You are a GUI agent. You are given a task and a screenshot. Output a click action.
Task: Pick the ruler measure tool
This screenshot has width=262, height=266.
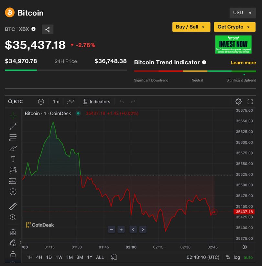point(13,206)
